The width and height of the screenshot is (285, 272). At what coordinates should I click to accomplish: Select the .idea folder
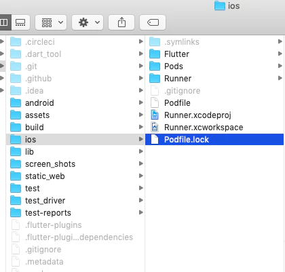tap(75, 91)
